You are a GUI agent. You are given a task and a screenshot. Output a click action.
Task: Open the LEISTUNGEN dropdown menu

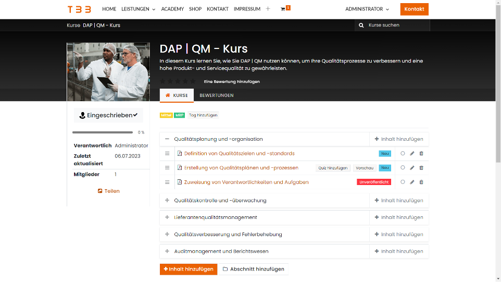coord(139,9)
